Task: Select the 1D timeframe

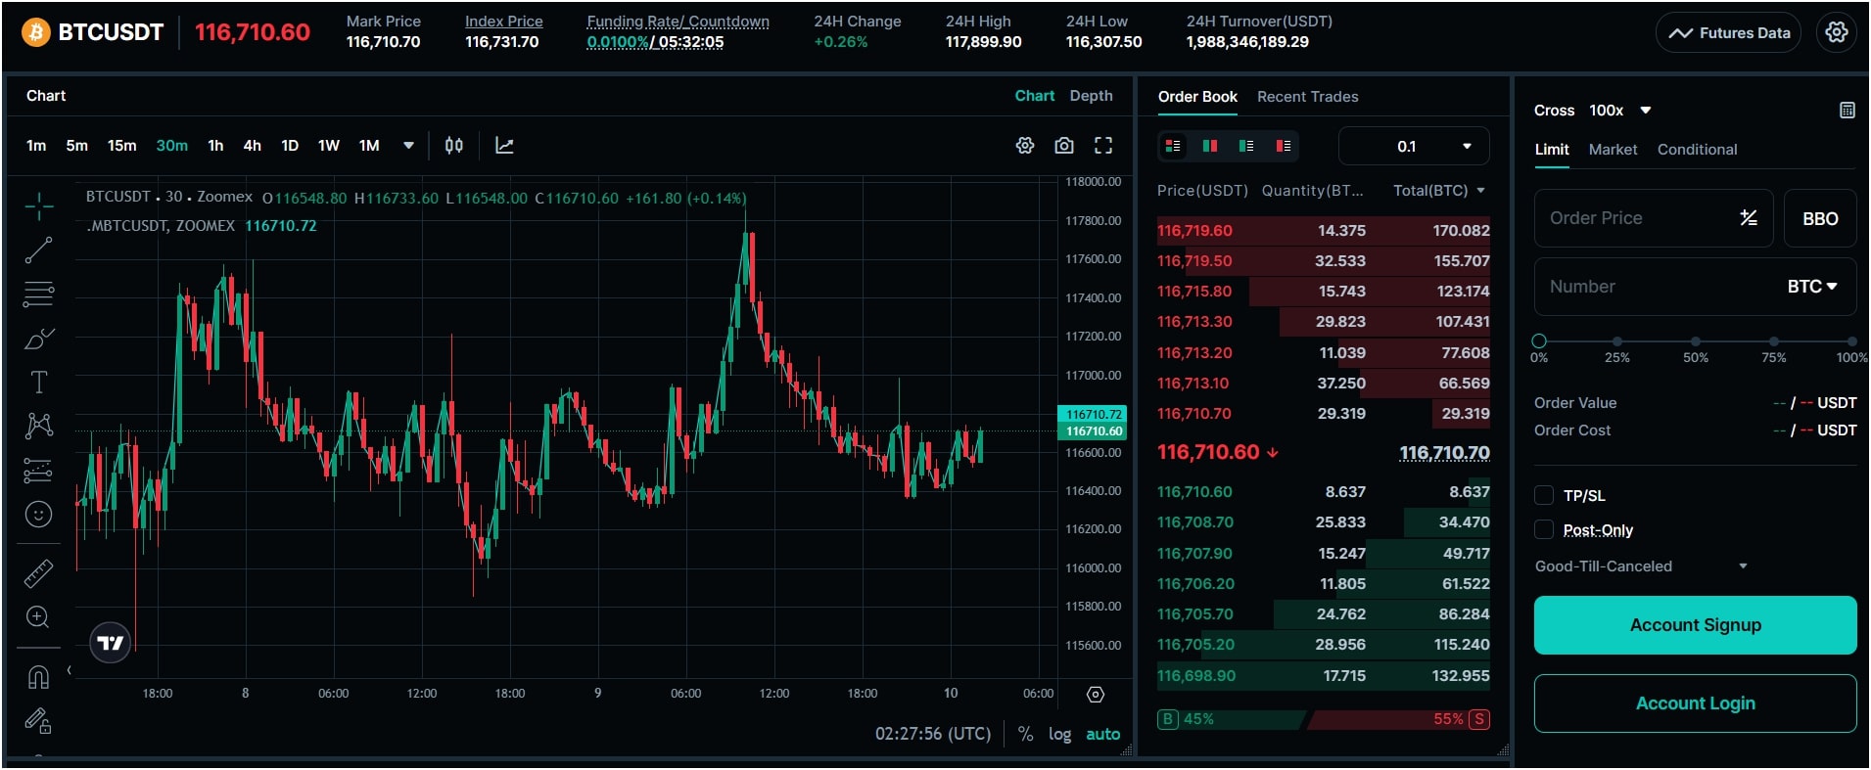Action: pos(290,146)
